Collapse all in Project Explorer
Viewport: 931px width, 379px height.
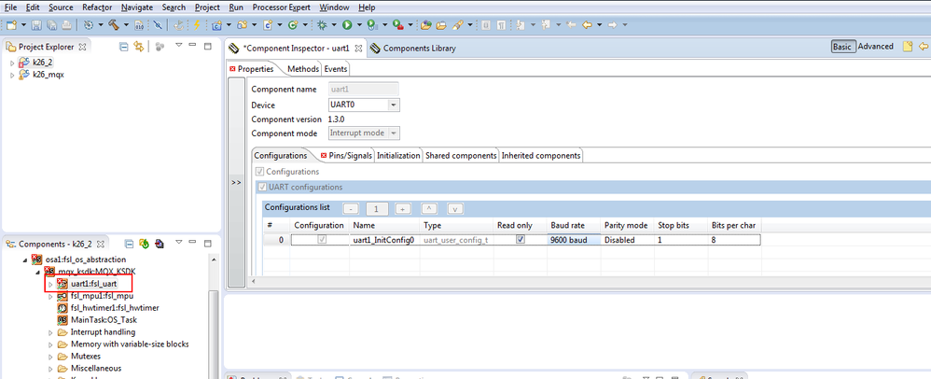pyautogui.click(x=124, y=47)
